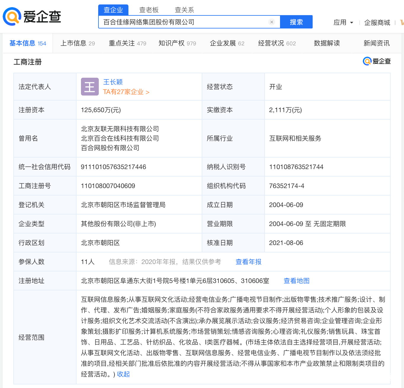Select the 重点关注 tab
This screenshot has width=404, height=388.
click(x=128, y=43)
